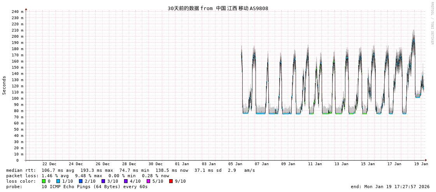Select the 22 Dec date on x-axis

tap(49, 164)
